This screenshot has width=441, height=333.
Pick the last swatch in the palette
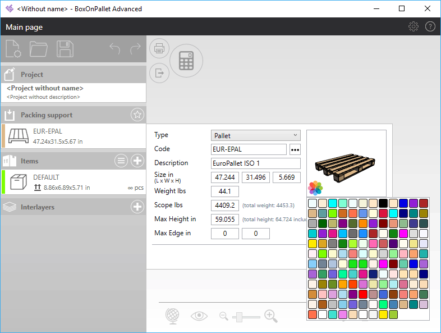coord(393,314)
